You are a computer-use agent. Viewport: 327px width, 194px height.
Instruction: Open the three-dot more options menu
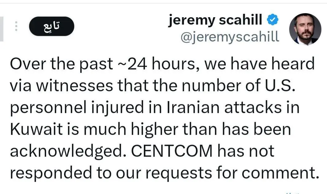(17, 26)
